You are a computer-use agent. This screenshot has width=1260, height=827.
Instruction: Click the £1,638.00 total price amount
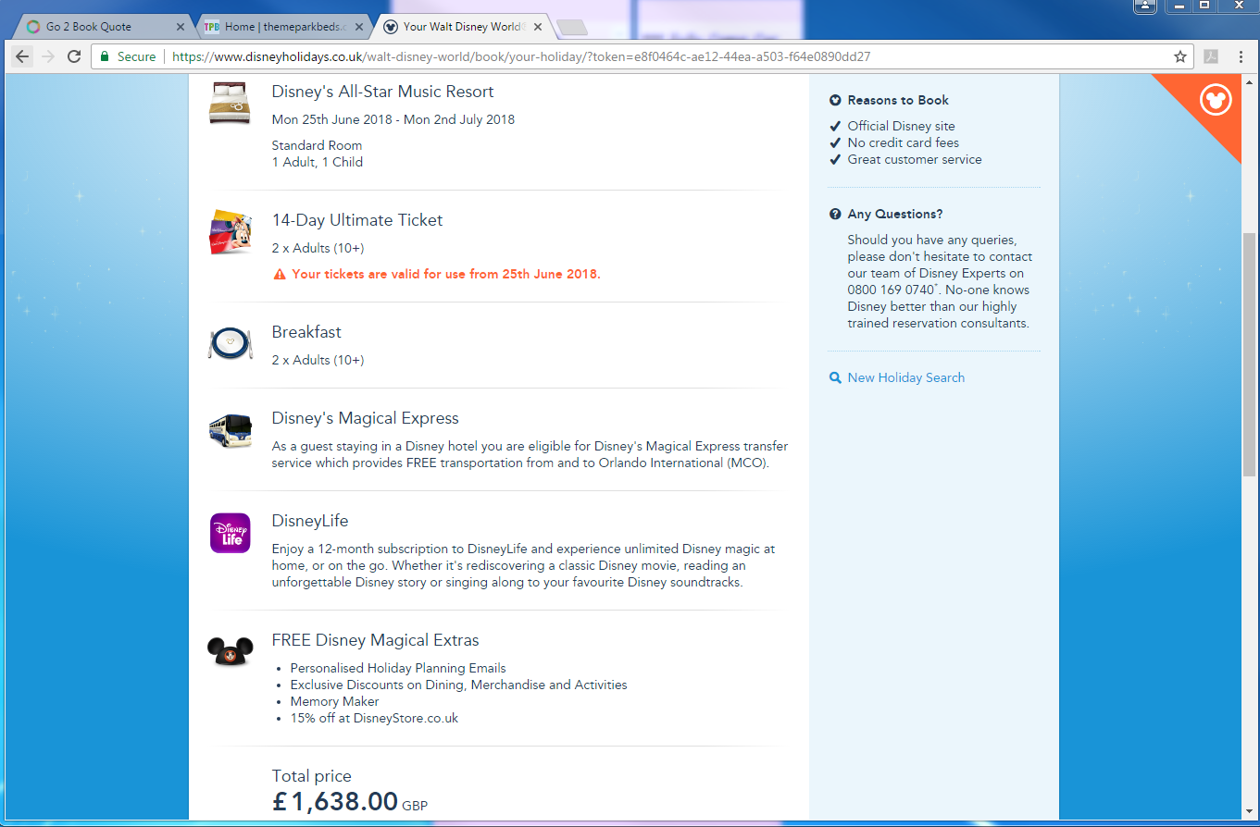tap(335, 801)
